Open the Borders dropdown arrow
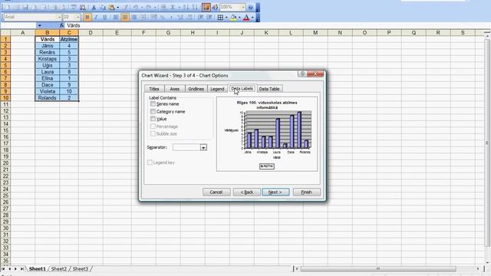The image size is (491, 276). click(x=226, y=17)
